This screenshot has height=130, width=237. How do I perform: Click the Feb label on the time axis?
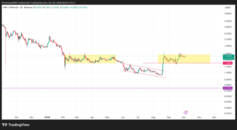click(x=63, y=117)
